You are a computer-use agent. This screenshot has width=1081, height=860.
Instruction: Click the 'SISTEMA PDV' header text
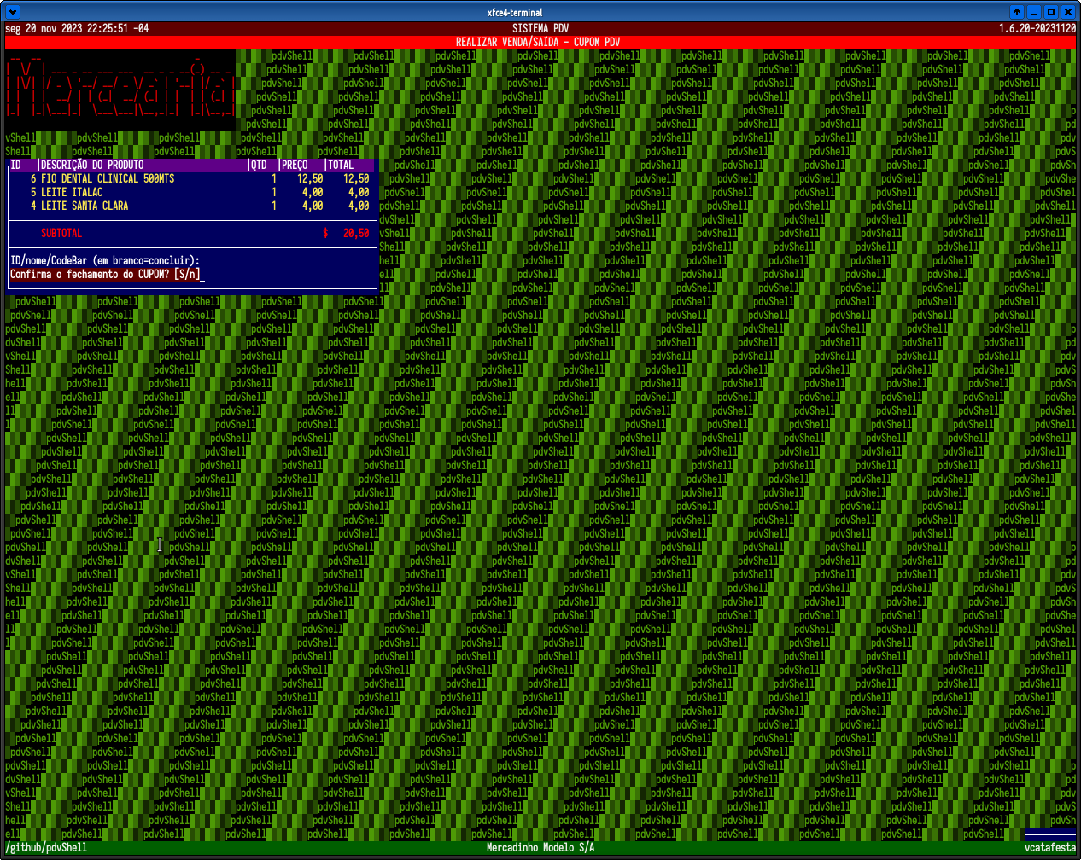tap(540, 28)
